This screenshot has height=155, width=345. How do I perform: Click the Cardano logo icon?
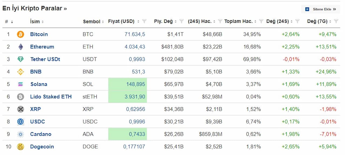20,134
